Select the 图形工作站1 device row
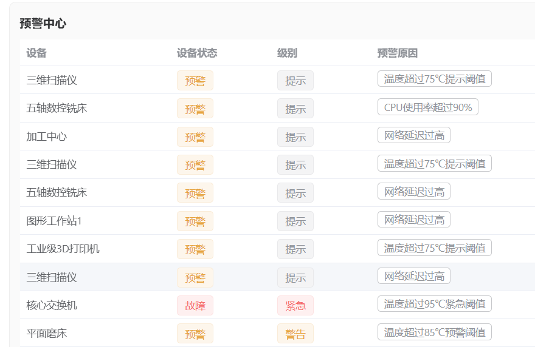535x347 pixels. (54, 221)
